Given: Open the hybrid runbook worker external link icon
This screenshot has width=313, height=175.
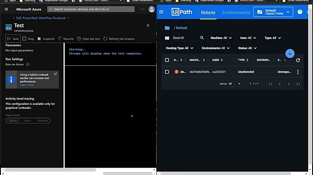Looking at the screenshot, I should click(55, 74).
